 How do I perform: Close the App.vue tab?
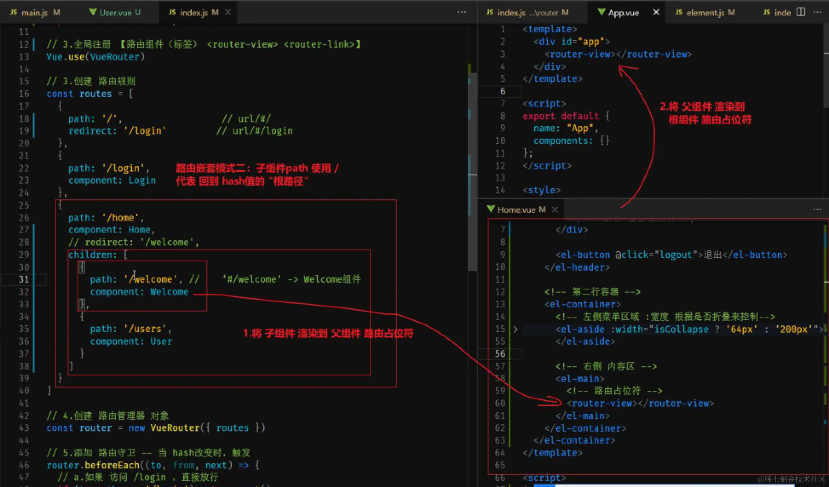click(656, 12)
